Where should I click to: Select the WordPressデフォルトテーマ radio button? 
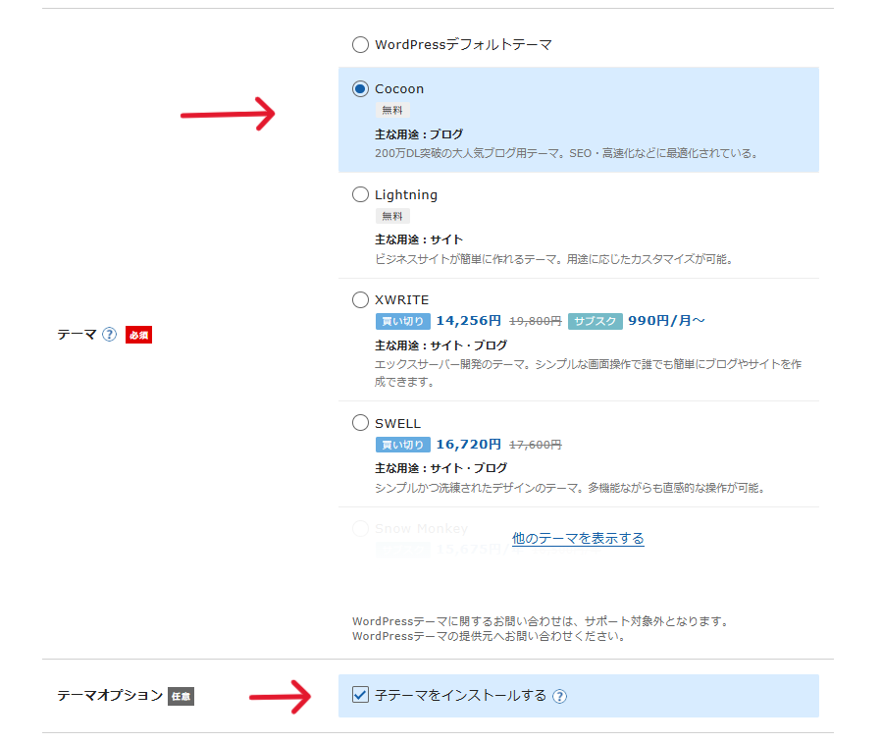point(360,44)
